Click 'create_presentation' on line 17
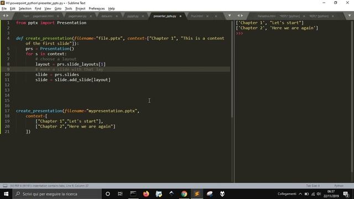This screenshot has width=354, height=199. pyautogui.click(x=39, y=111)
